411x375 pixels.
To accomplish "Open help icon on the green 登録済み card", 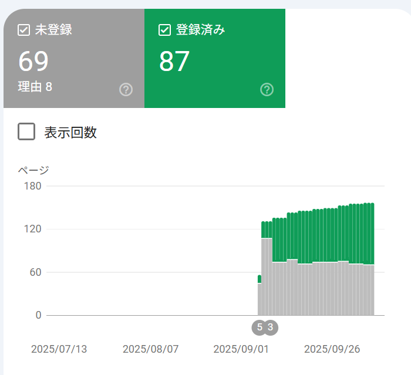I will 267,90.
